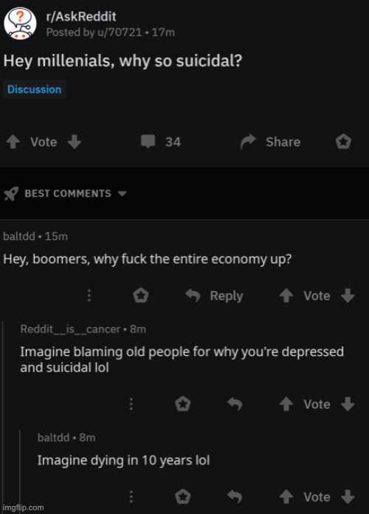Reply to Reddit__is__cancer's comment with arrow icon

pyautogui.click(x=235, y=404)
